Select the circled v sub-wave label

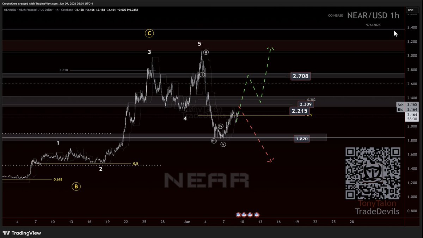223,144
